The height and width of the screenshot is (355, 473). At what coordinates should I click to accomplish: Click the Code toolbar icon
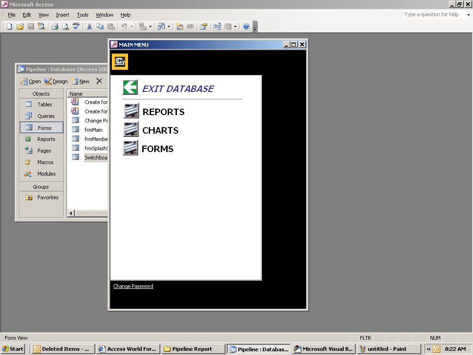click(180, 26)
